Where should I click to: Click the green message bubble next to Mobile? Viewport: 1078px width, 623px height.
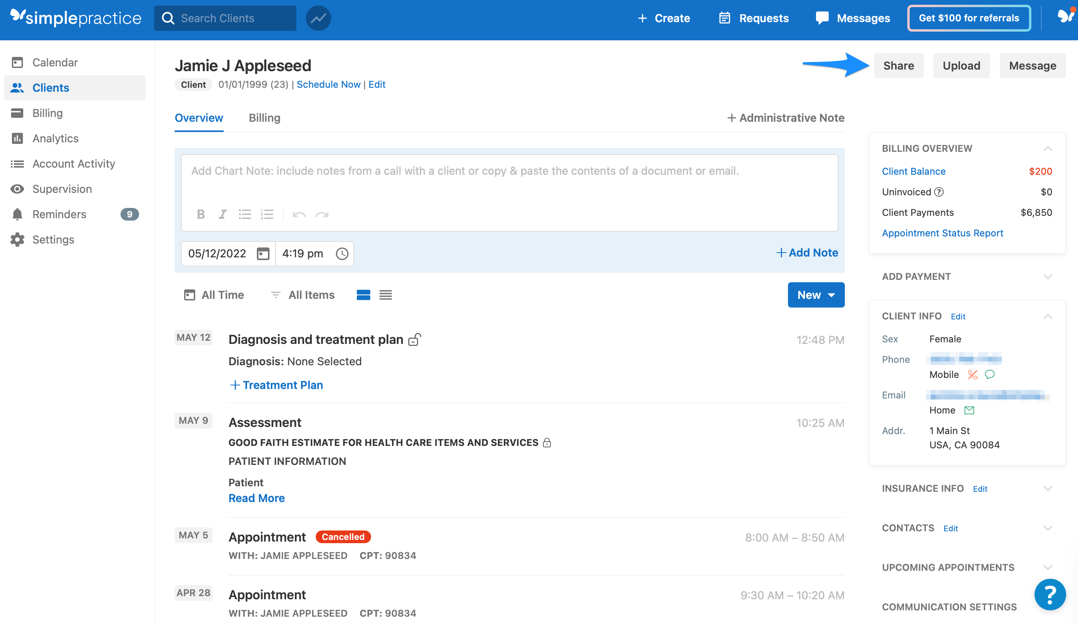[x=990, y=375]
